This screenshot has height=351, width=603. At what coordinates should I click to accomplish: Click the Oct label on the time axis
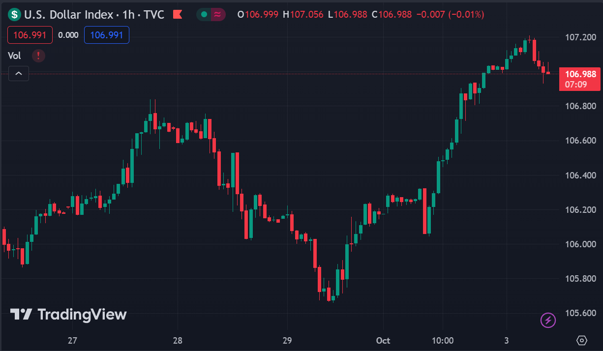point(383,341)
